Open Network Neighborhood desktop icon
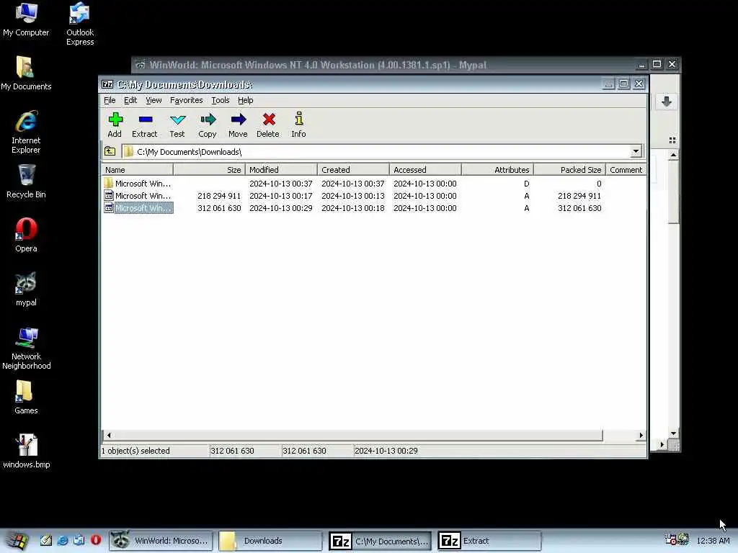 pos(26,348)
